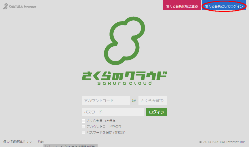Click the パスワードを保存 (非推奨) label text
This screenshot has height=147, width=249.
point(106,132)
